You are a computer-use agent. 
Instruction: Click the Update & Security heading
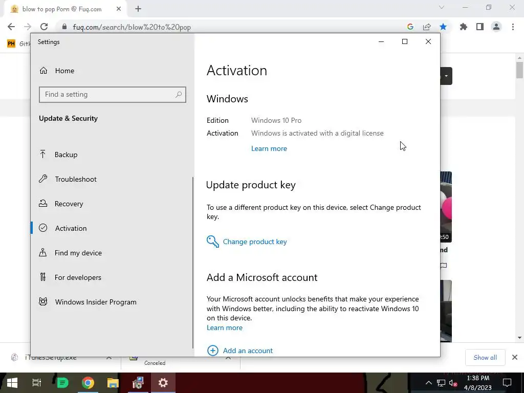pos(68,118)
